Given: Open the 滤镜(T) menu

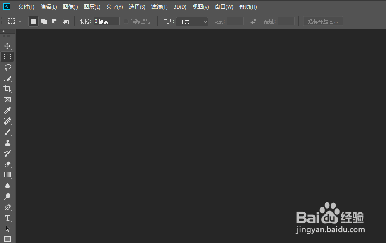Looking at the screenshot, I should pos(160,7).
